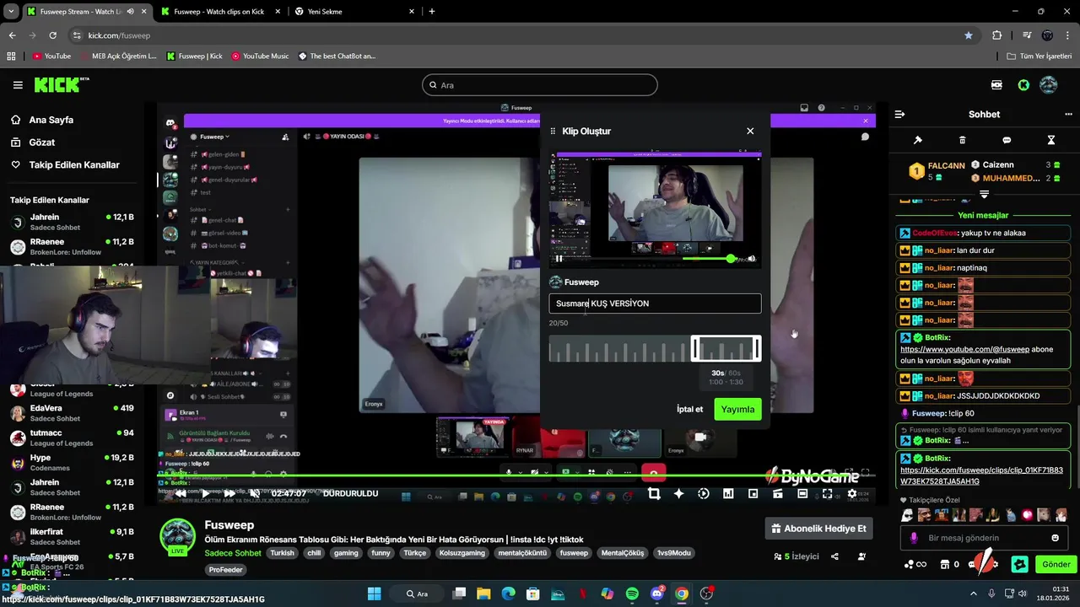Open Kick shop icon near chat

[945, 564]
